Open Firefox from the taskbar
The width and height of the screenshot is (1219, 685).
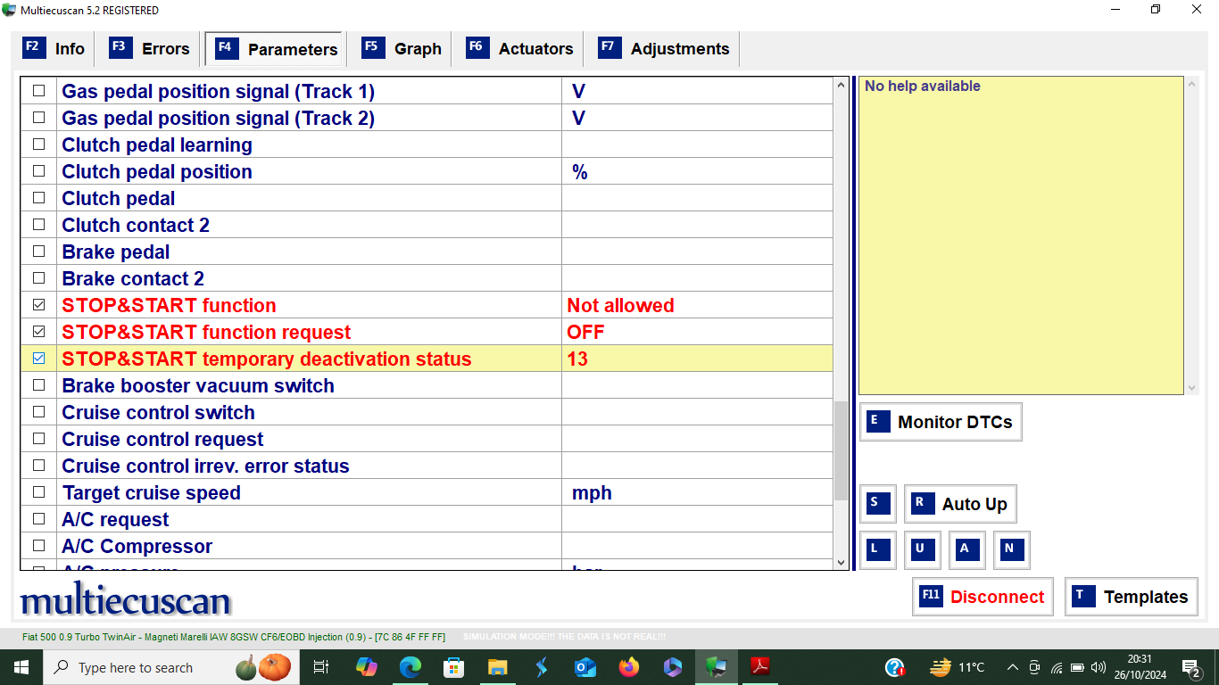pyautogui.click(x=629, y=667)
